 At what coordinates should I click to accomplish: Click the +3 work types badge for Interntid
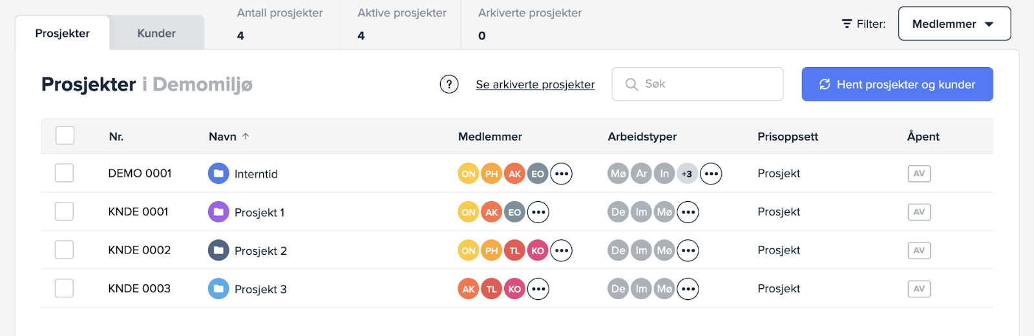pyautogui.click(x=687, y=173)
